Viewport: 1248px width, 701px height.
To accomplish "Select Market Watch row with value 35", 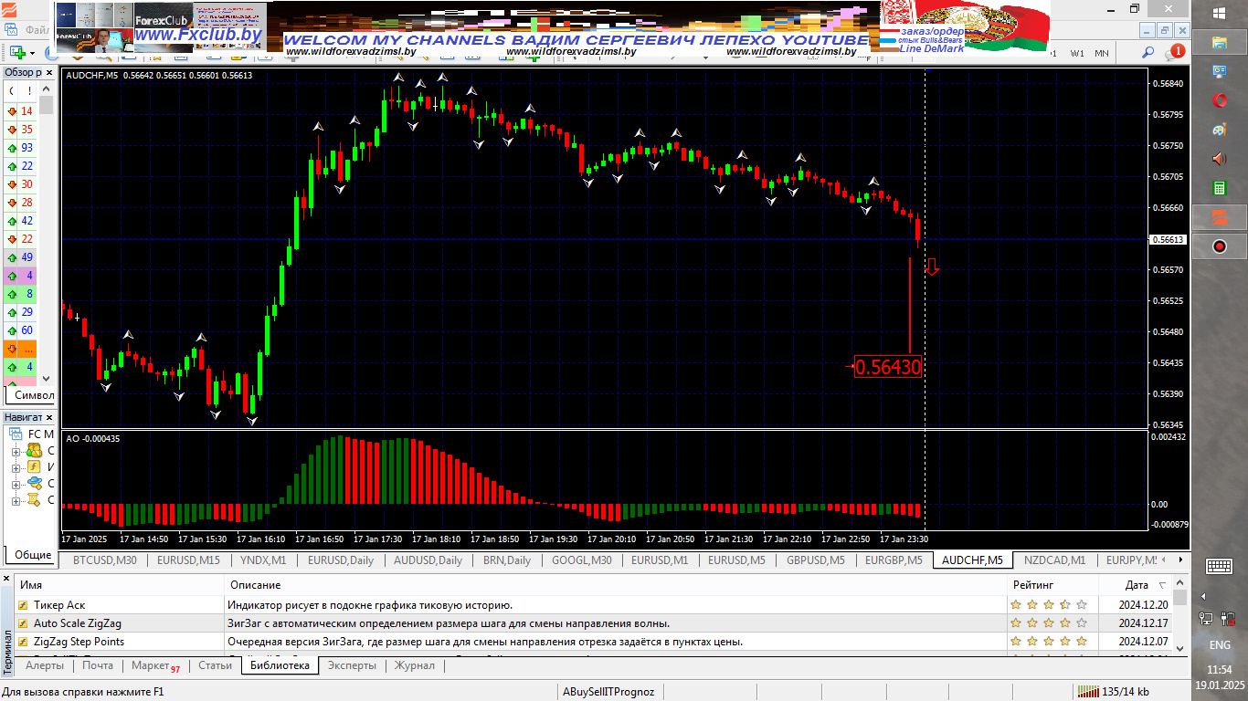I will [20, 130].
